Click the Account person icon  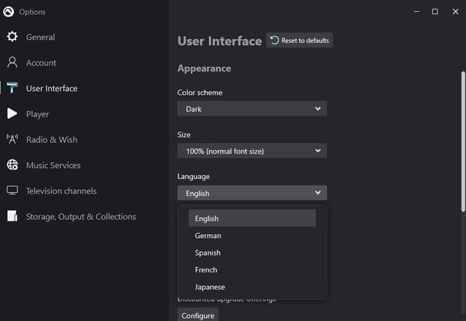(12, 63)
